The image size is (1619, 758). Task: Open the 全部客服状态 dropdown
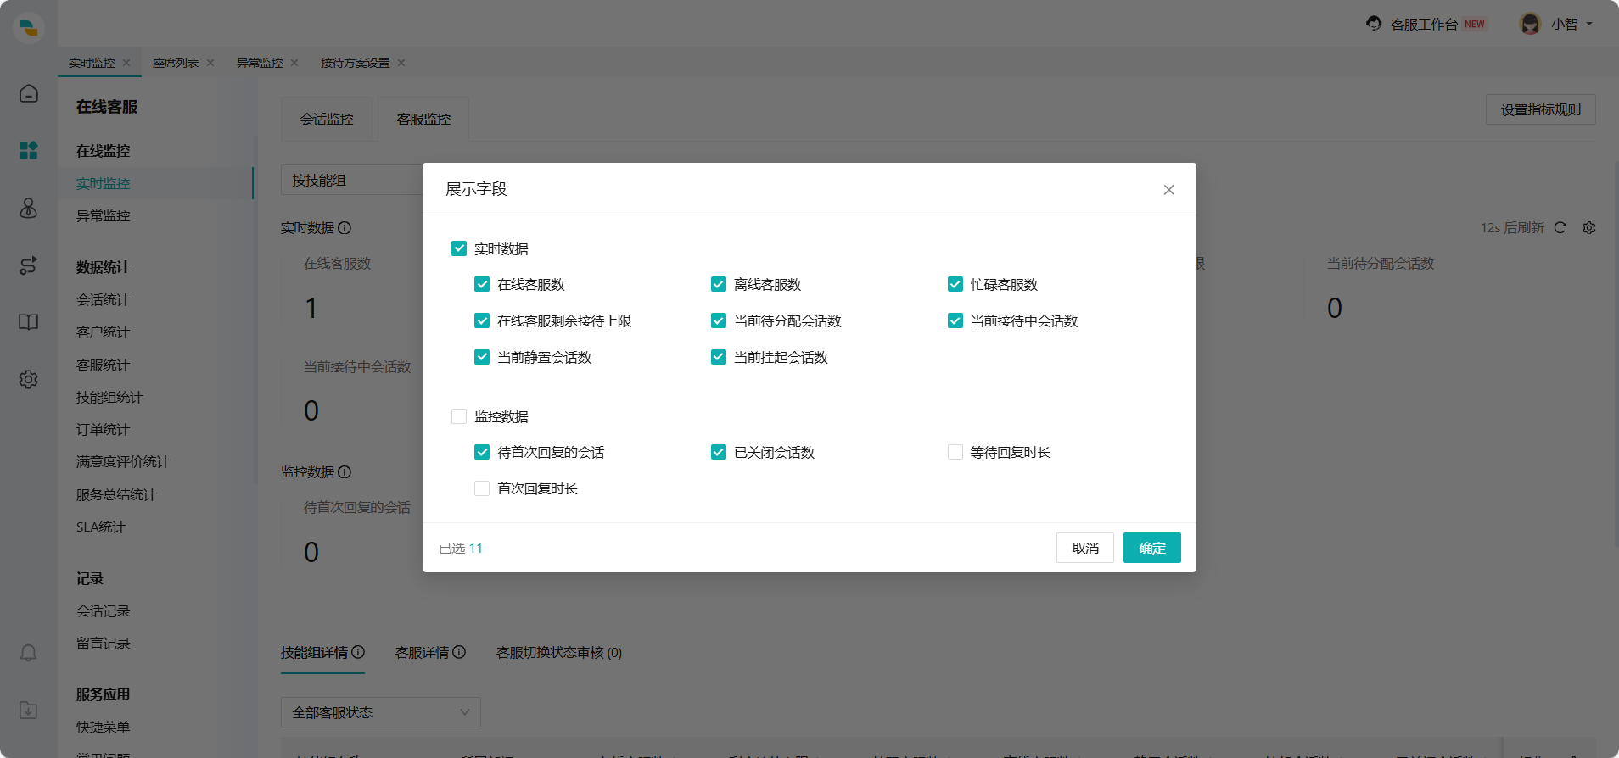tap(380, 712)
